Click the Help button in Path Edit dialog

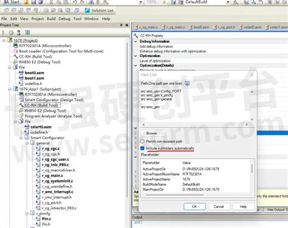(x=243, y=206)
